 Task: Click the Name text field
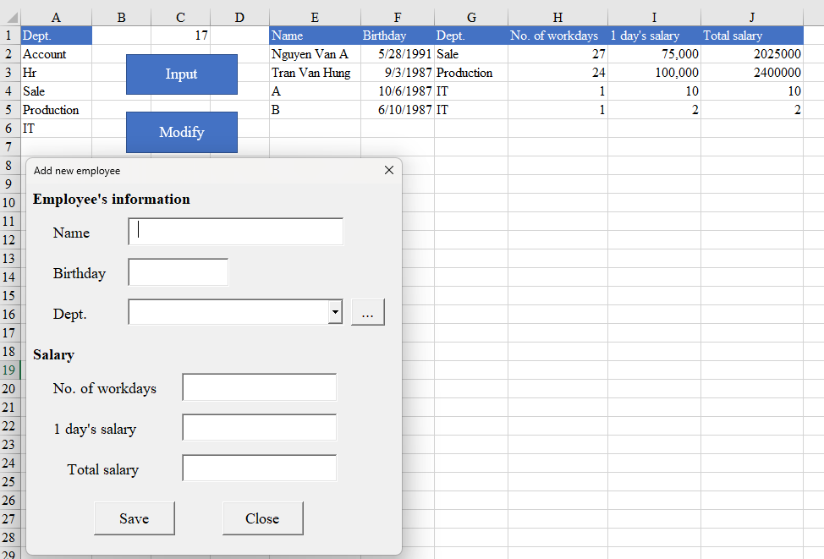tap(236, 232)
